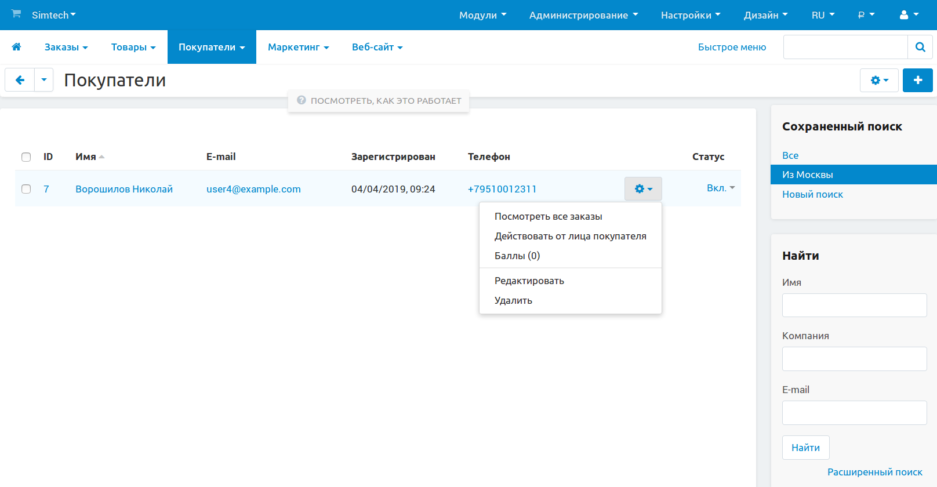The width and height of the screenshot is (937, 487).
Task: Open the Покупатели menu tab
Action: (212, 47)
